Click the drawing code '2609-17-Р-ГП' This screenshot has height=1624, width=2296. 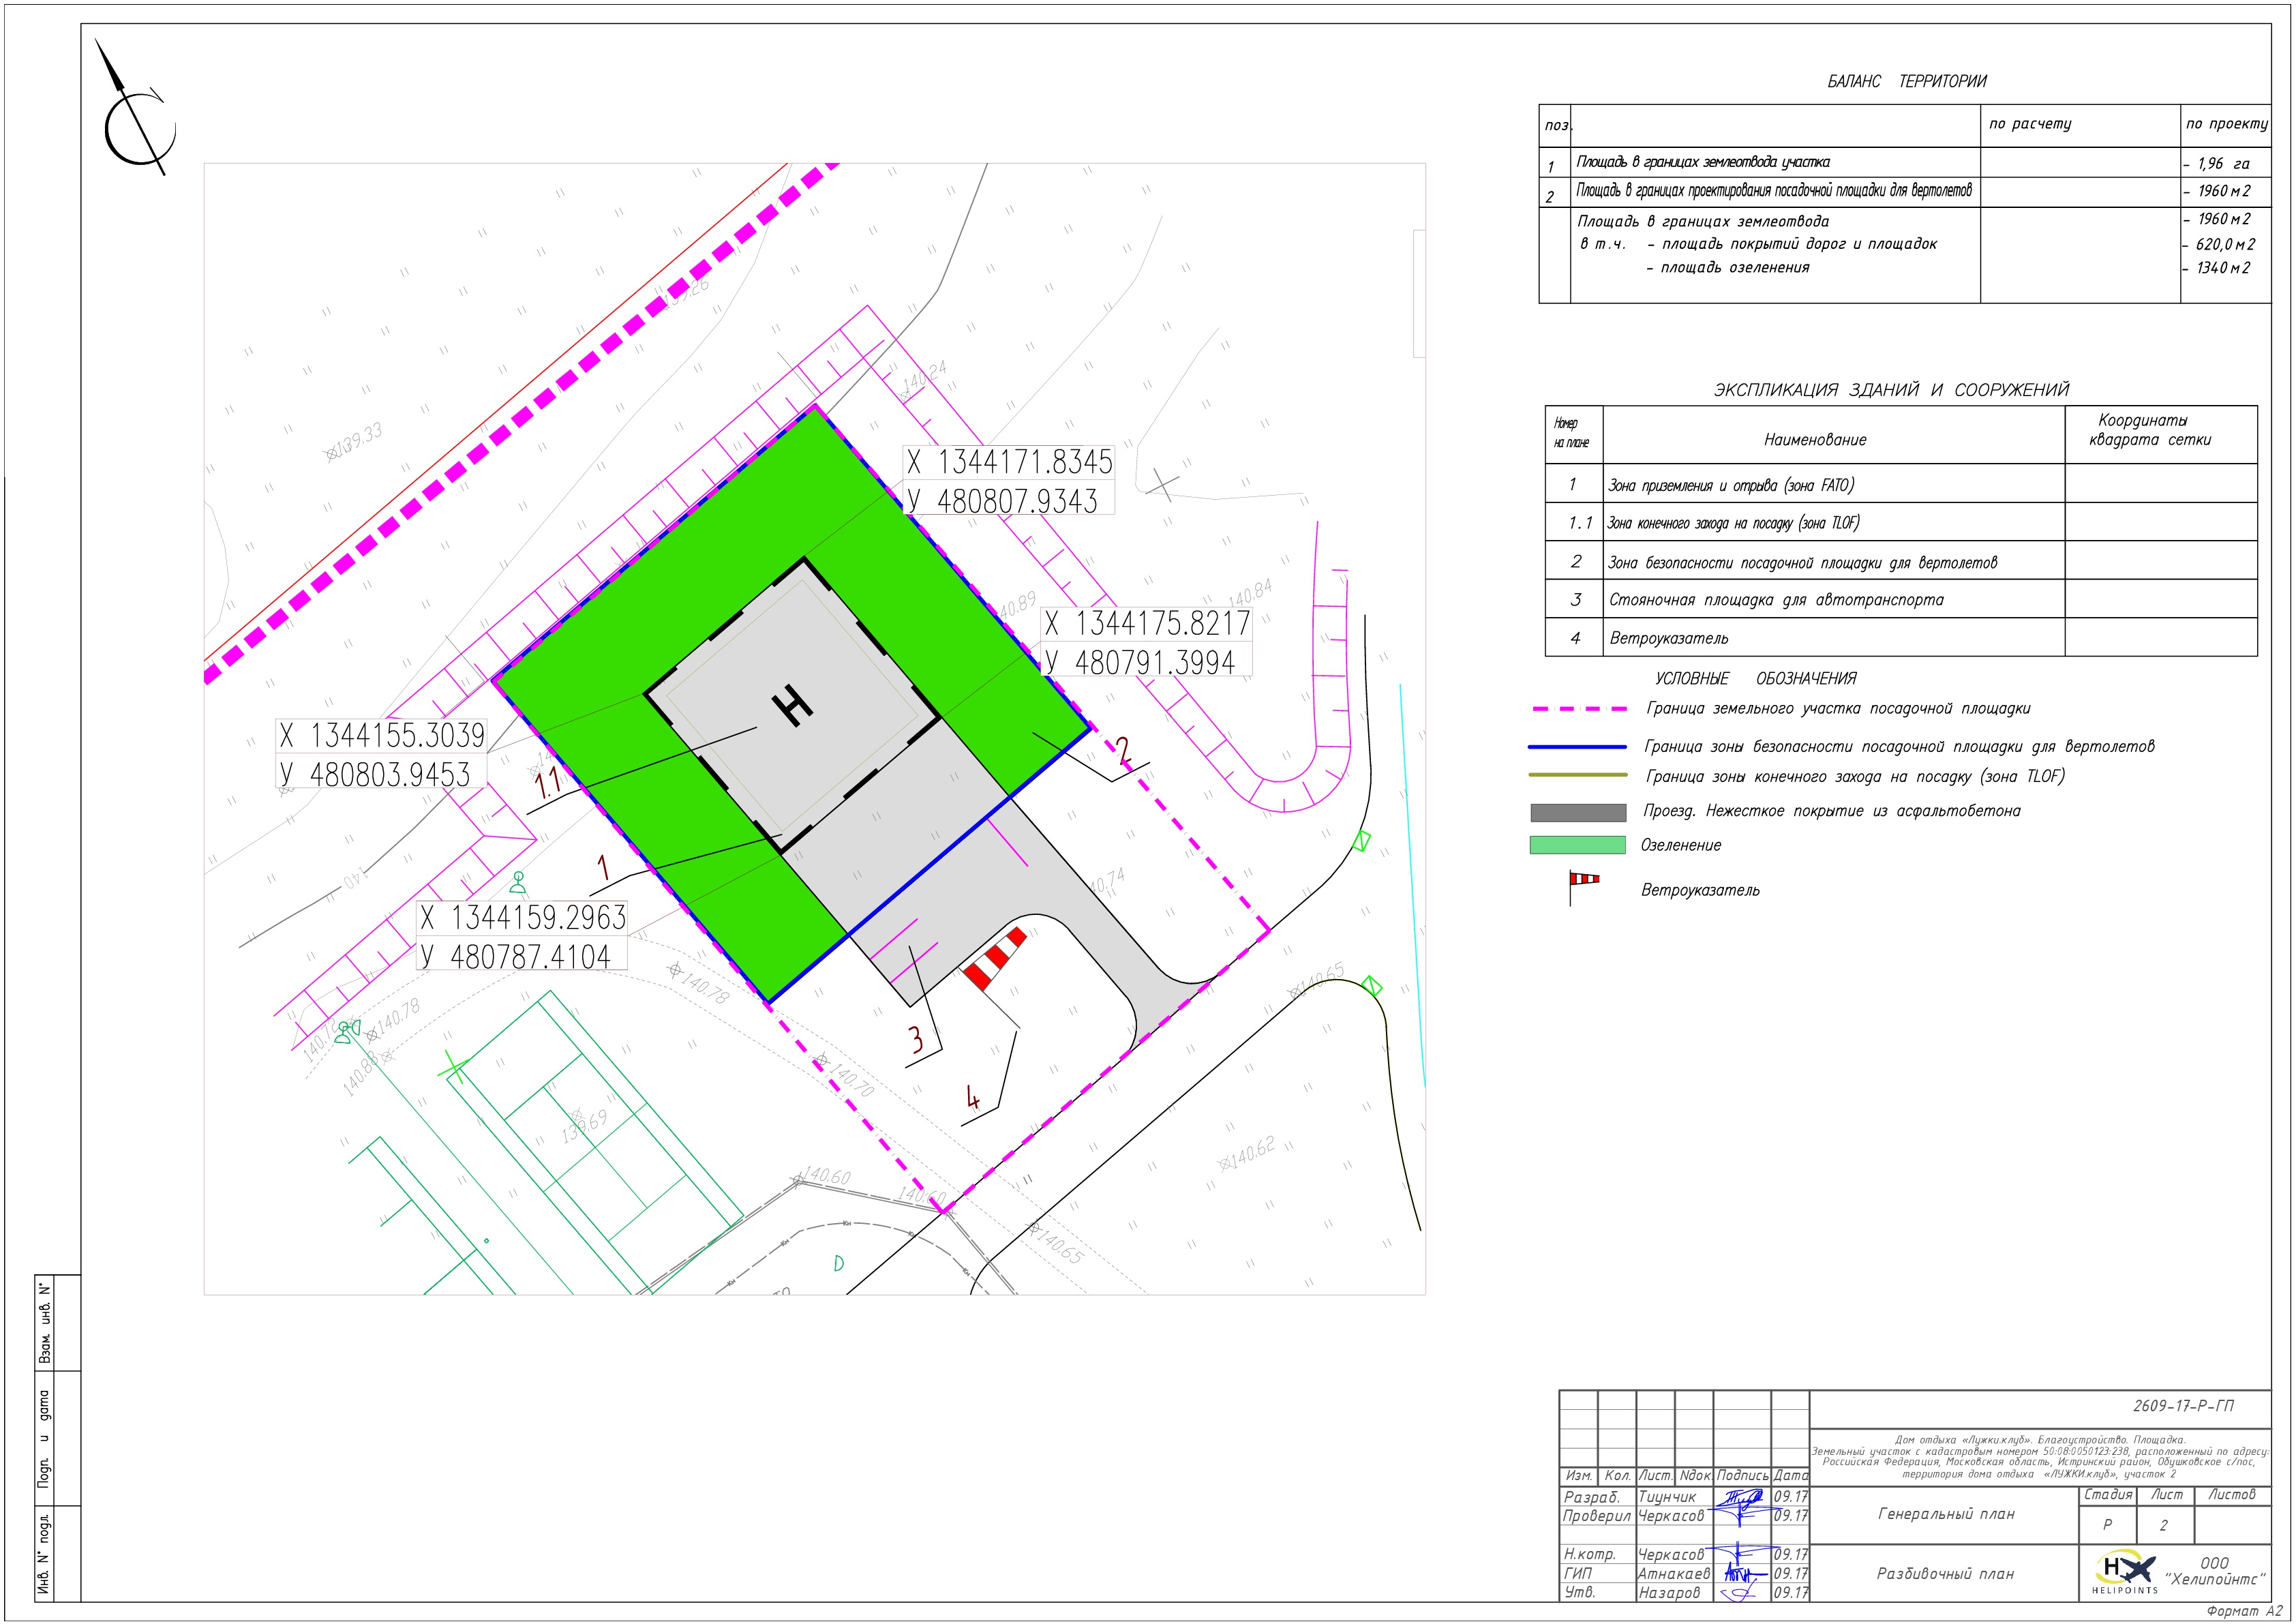(x=2183, y=1406)
